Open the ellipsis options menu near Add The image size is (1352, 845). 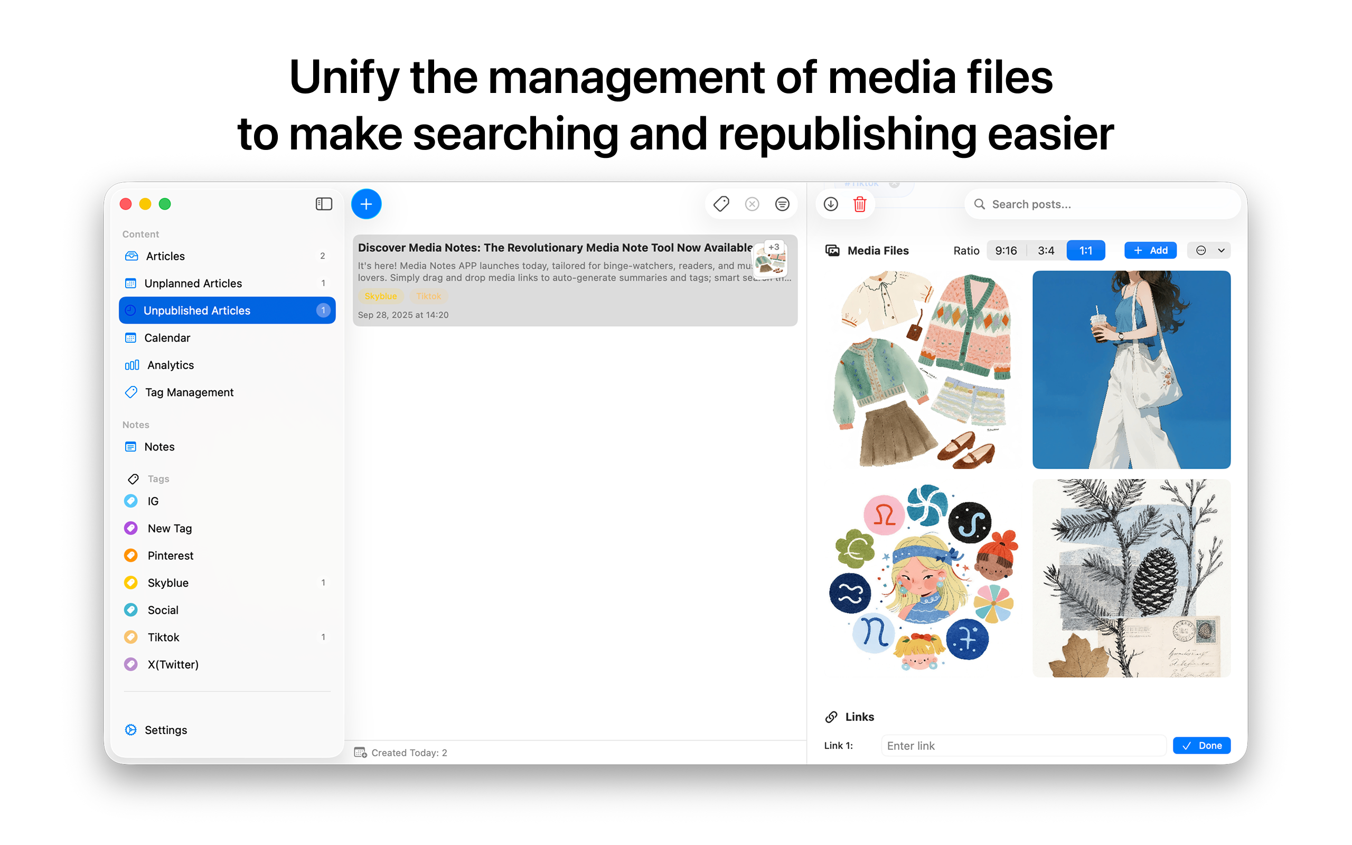click(1201, 250)
